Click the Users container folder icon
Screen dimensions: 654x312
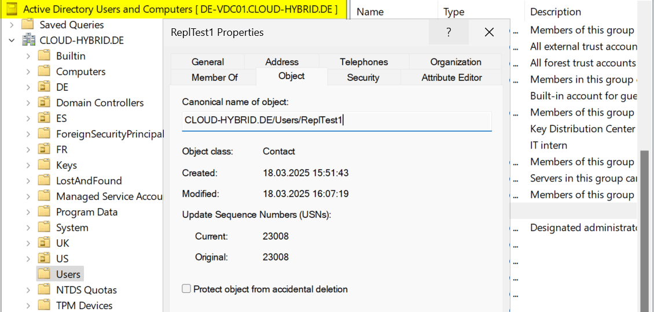point(45,274)
